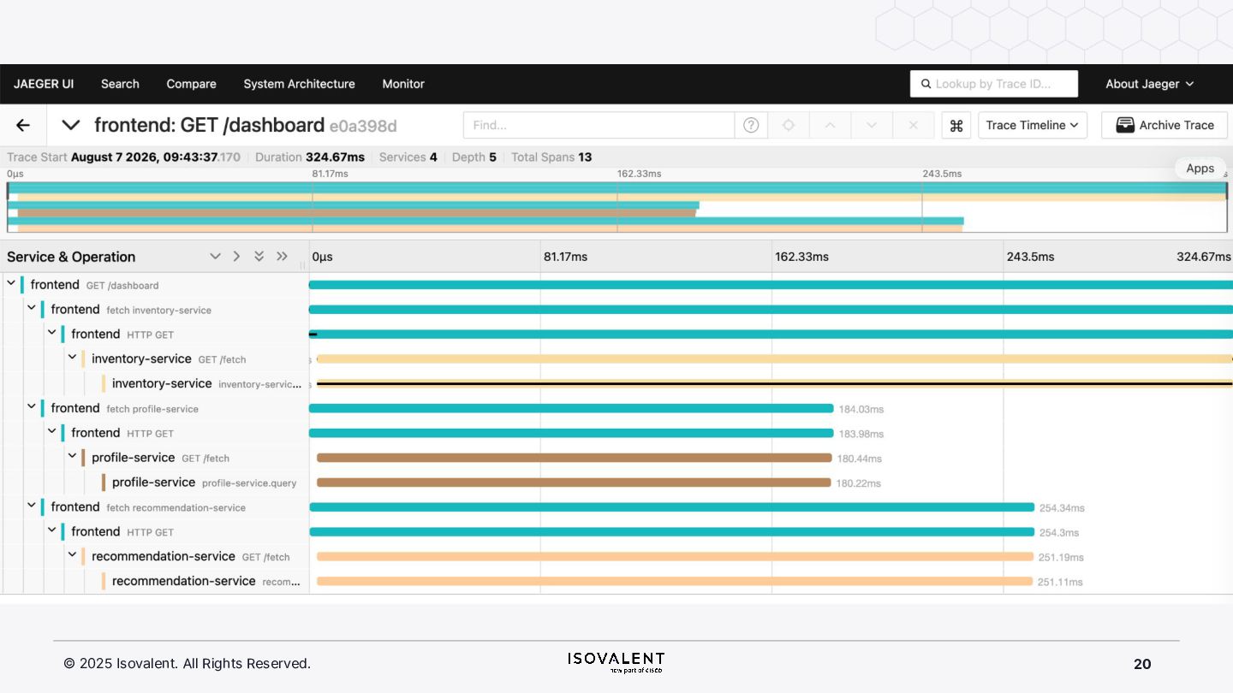Click the 254.3ms HTTP GET duration label
The width and height of the screenshot is (1233, 693).
1059,532
